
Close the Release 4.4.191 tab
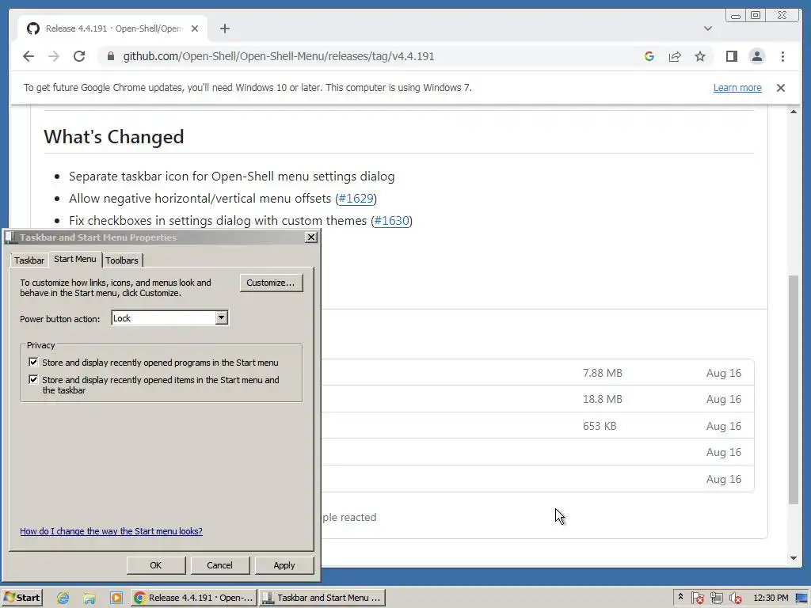click(x=195, y=28)
